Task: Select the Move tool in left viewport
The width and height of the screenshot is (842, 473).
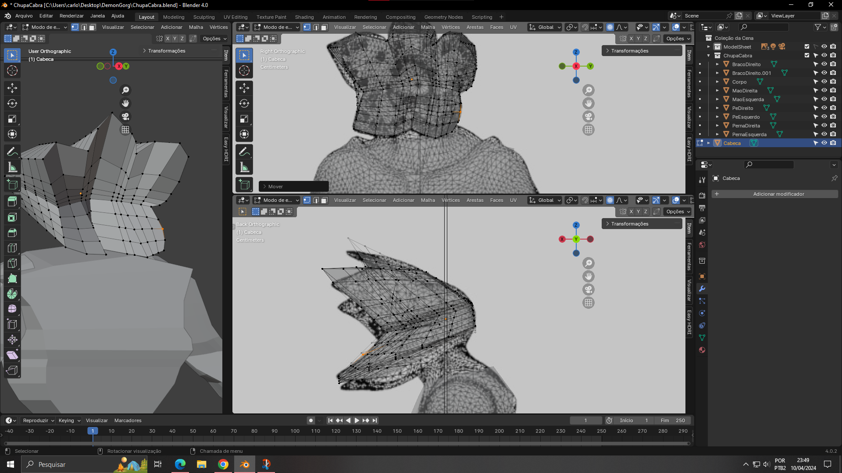Action: [12, 88]
